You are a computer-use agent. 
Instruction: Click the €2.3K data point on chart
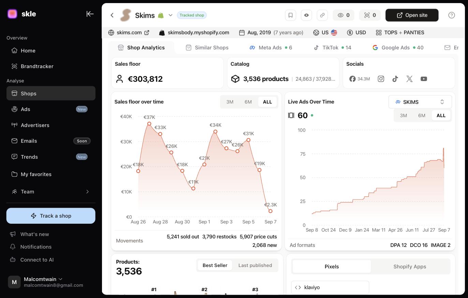point(270,211)
